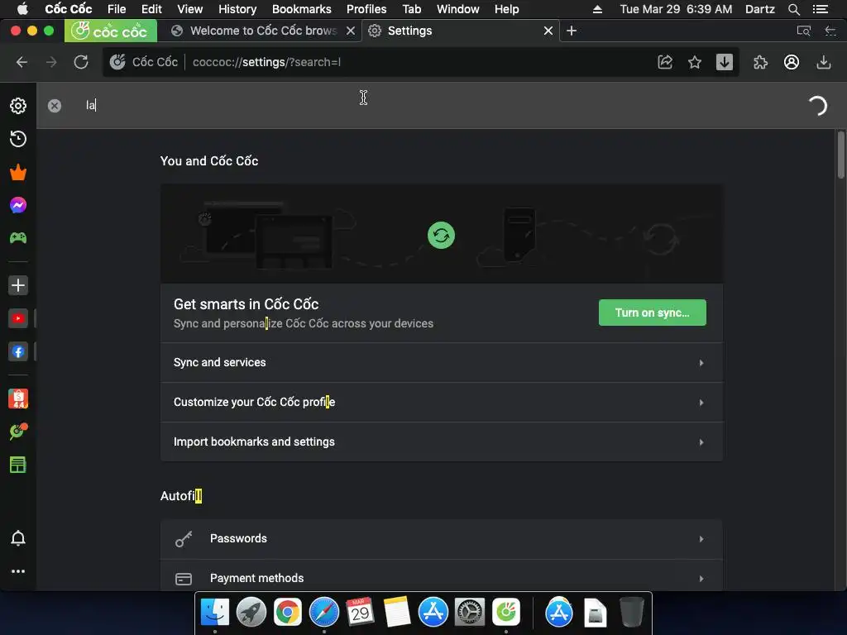Open the Window menu
The width and height of the screenshot is (847, 635).
(x=458, y=9)
